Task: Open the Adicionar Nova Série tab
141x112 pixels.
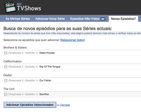Action: [x=50, y=19]
